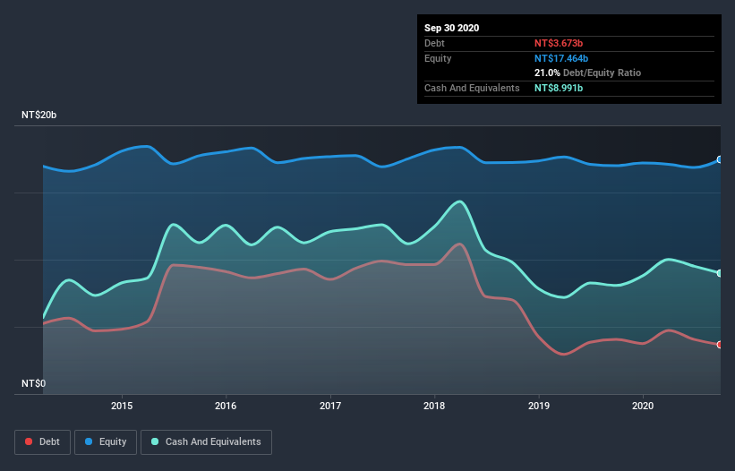
Task: Click the 2019 x-axis label
Action: 539,406
